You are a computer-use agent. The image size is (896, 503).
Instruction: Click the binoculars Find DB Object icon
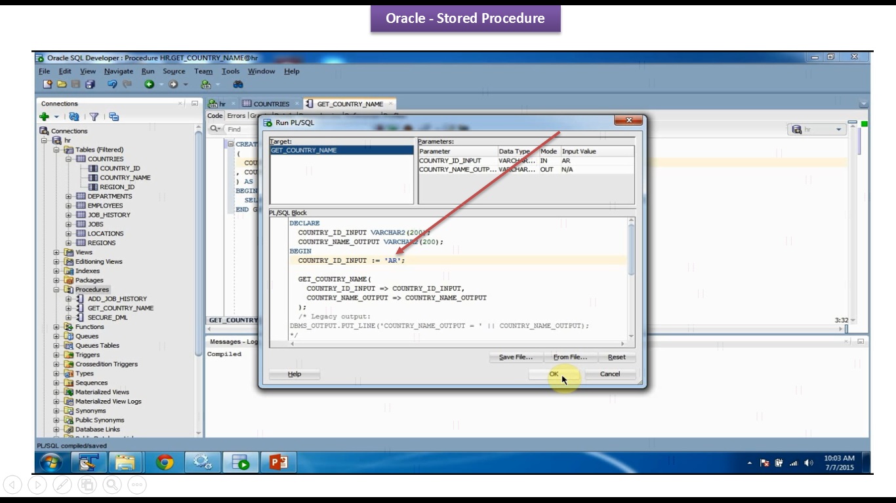(x=238, y=84)
